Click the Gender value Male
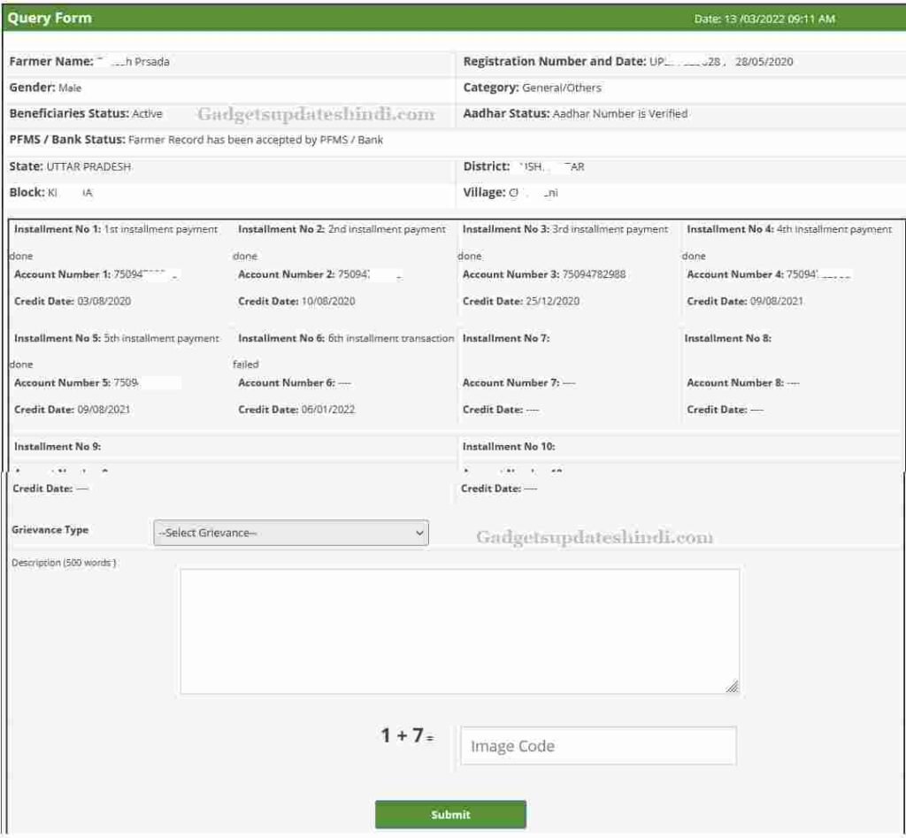 tap(70, 88)
